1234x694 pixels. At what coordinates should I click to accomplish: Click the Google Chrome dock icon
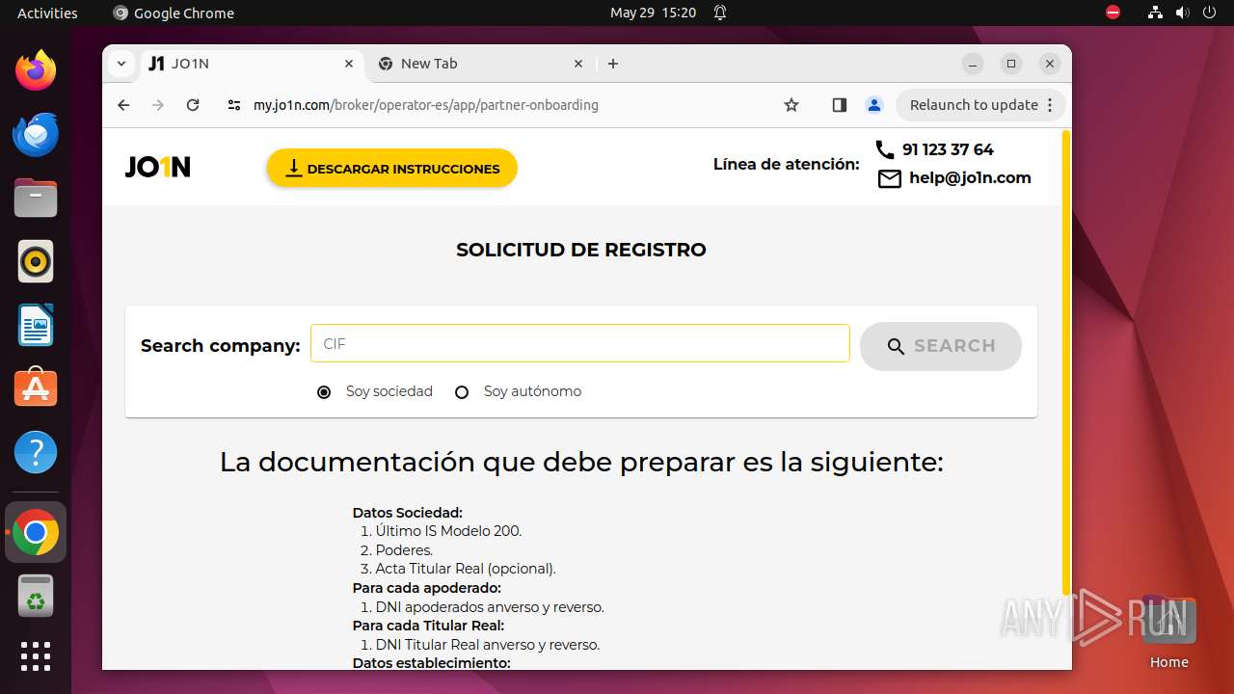[36, 532]
